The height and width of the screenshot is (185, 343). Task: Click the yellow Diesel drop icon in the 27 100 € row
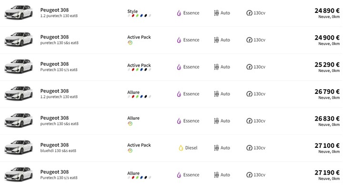click(x=181, y=148)
